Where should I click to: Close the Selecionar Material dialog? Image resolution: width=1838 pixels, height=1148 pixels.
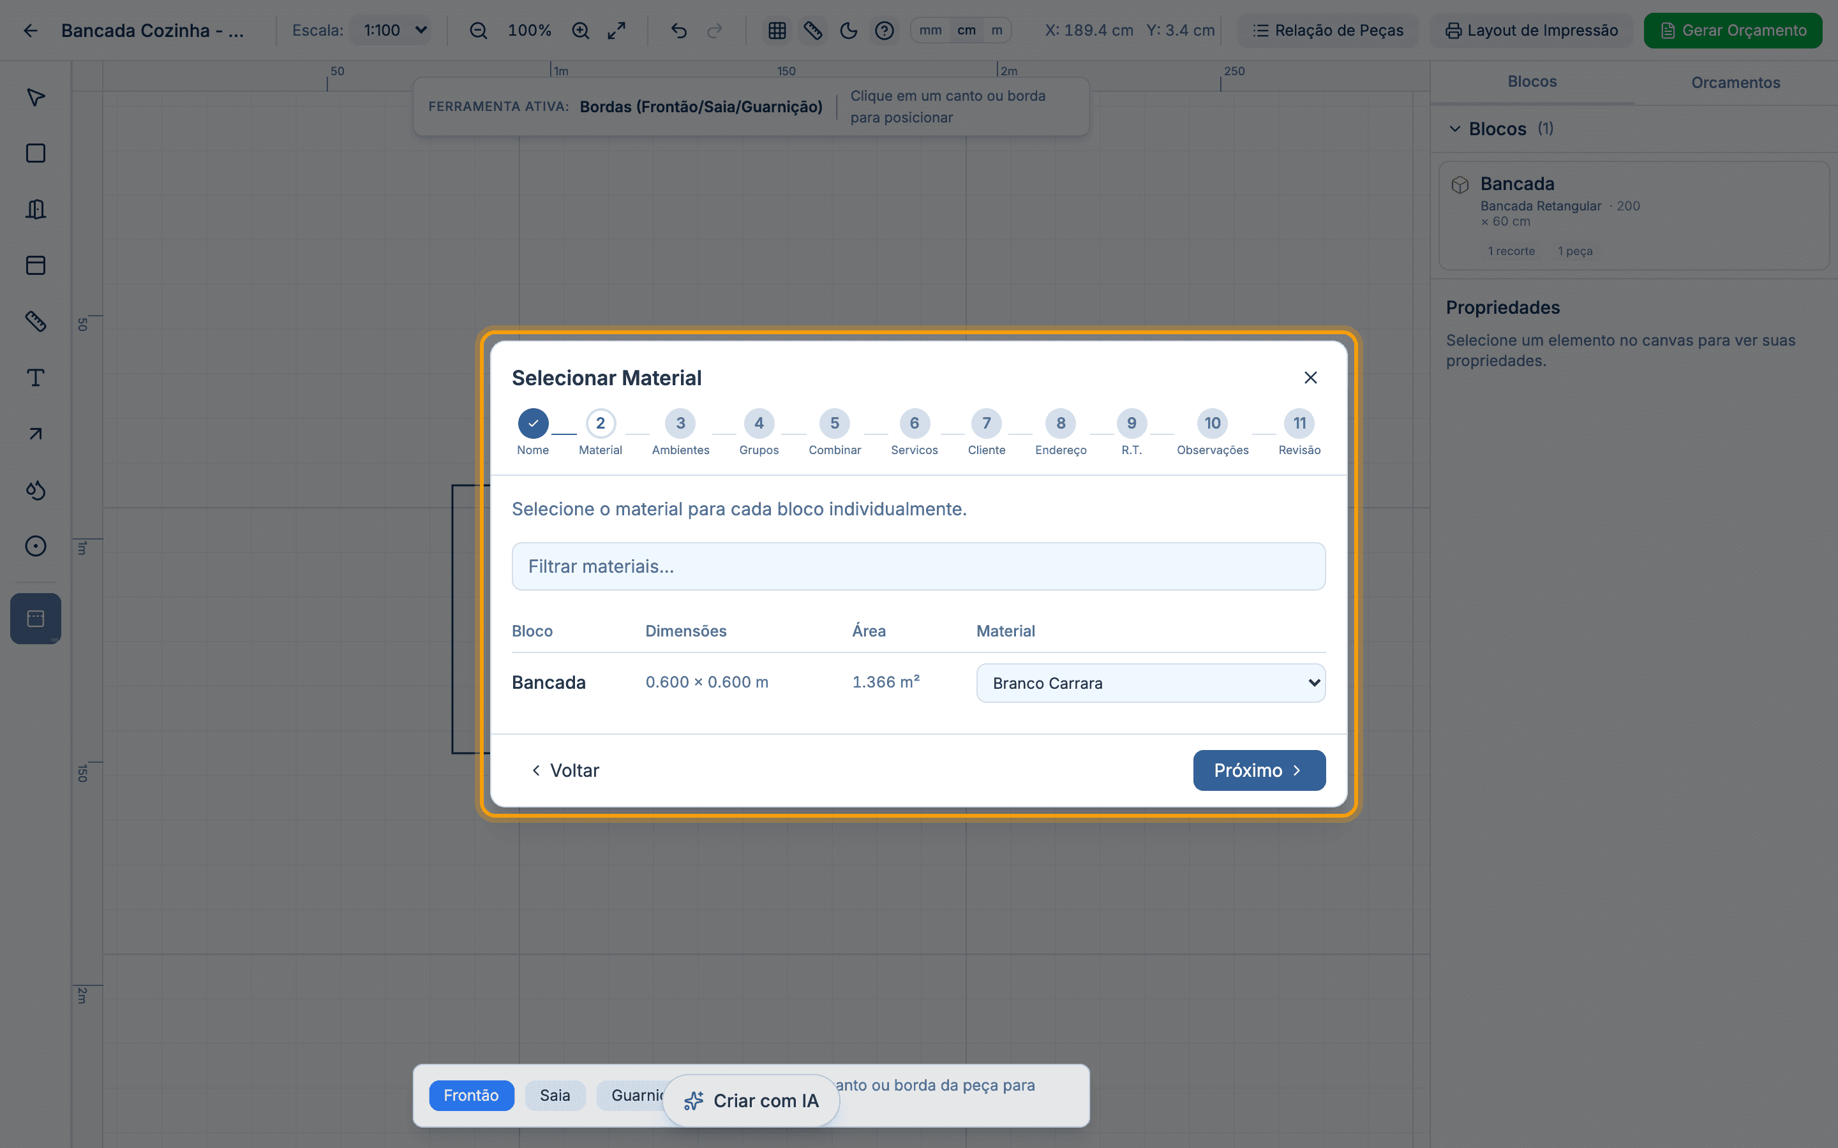pyautogui.click(x=1310, y=378)
